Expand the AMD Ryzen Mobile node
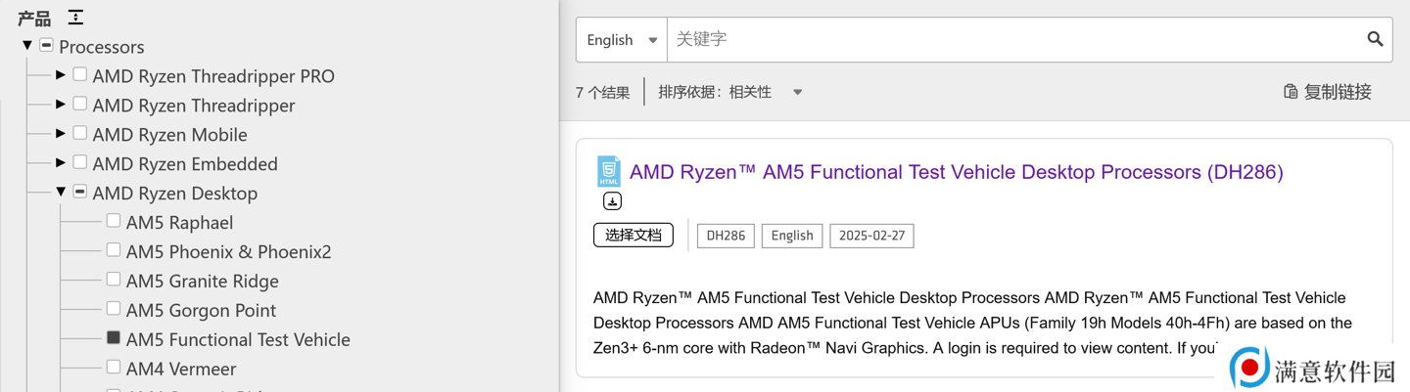 click(61, 133)
